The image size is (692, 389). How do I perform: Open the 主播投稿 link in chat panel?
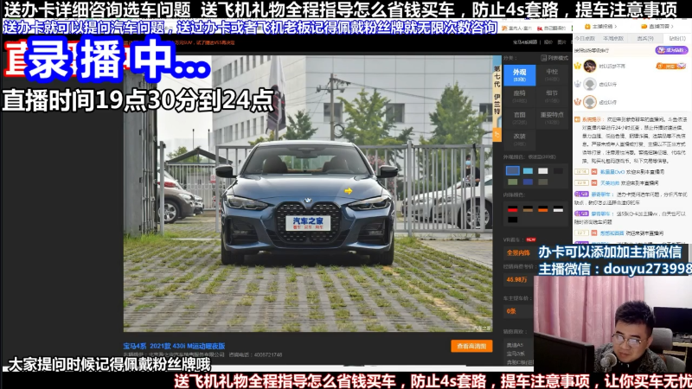point(600,27)
